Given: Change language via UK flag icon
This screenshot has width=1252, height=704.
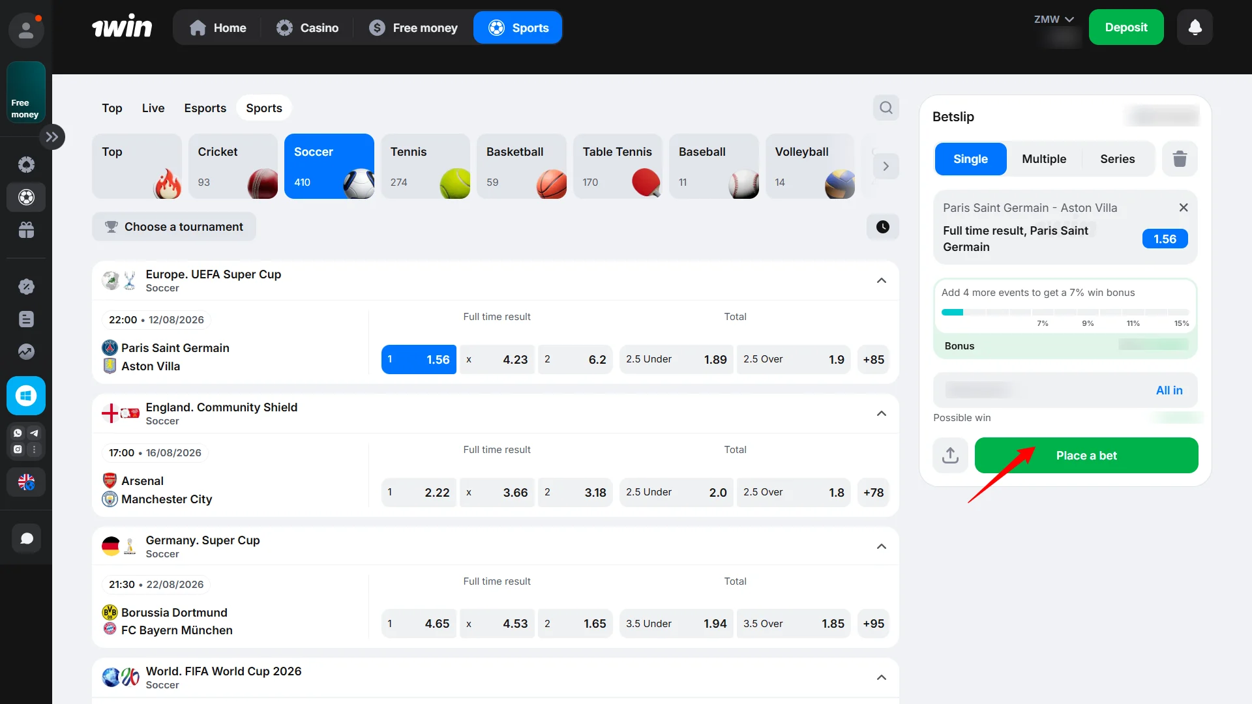Looking at the screenshot, I should 26,482.
